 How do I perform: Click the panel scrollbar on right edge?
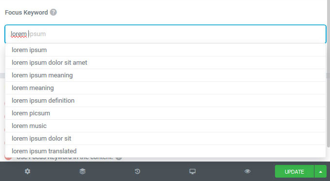tap(329, 73)
